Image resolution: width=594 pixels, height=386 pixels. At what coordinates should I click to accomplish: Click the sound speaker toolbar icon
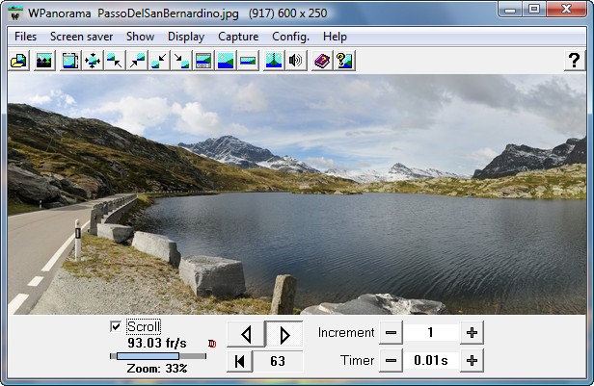[x=296, y=61]
